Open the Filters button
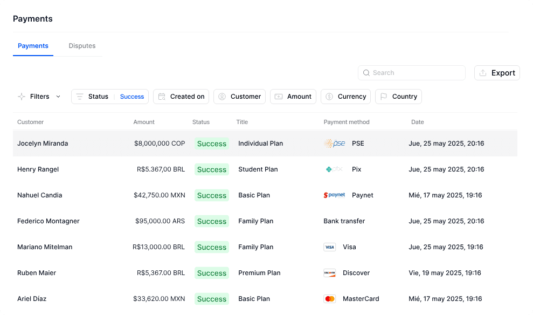 point(39,97)
